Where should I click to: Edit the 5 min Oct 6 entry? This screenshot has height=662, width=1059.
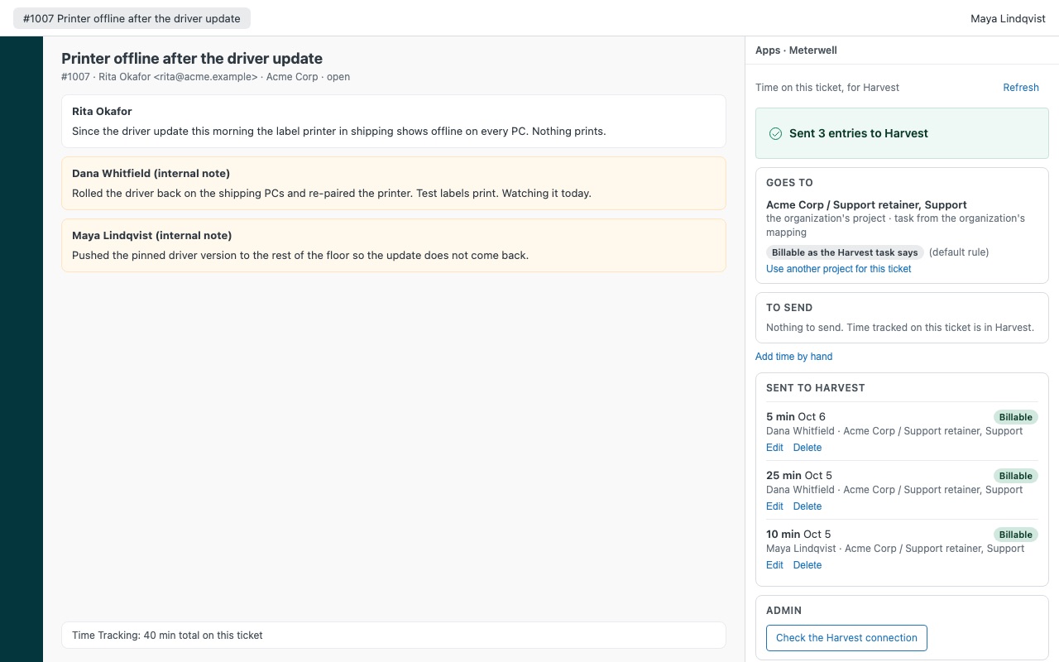click(774, 448)
